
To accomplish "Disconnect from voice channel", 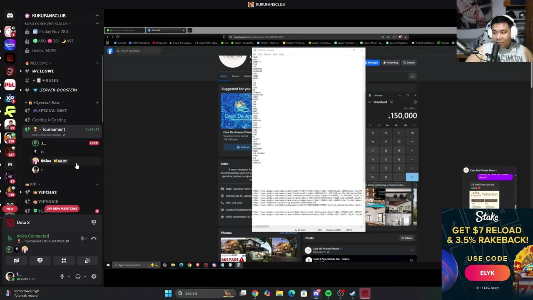I will coord(94,238).
